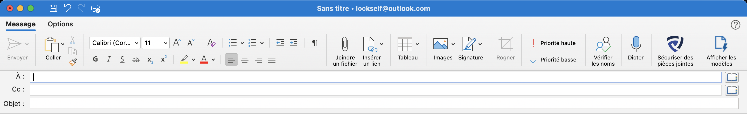Click the clear formatting eraser icon
This screenshot has height=122, width=747.
tap(211, 43)
